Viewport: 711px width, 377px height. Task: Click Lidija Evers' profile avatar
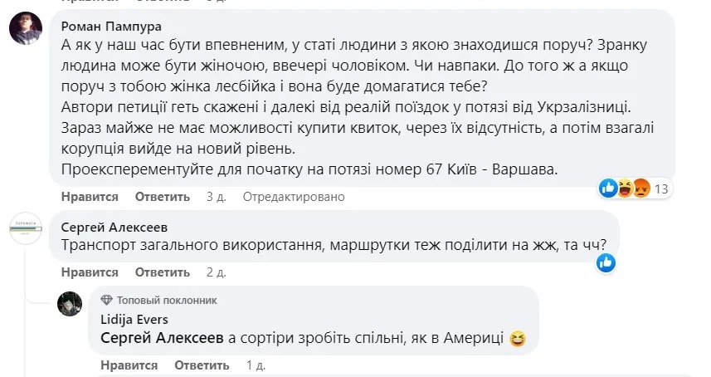coord(70,304)
